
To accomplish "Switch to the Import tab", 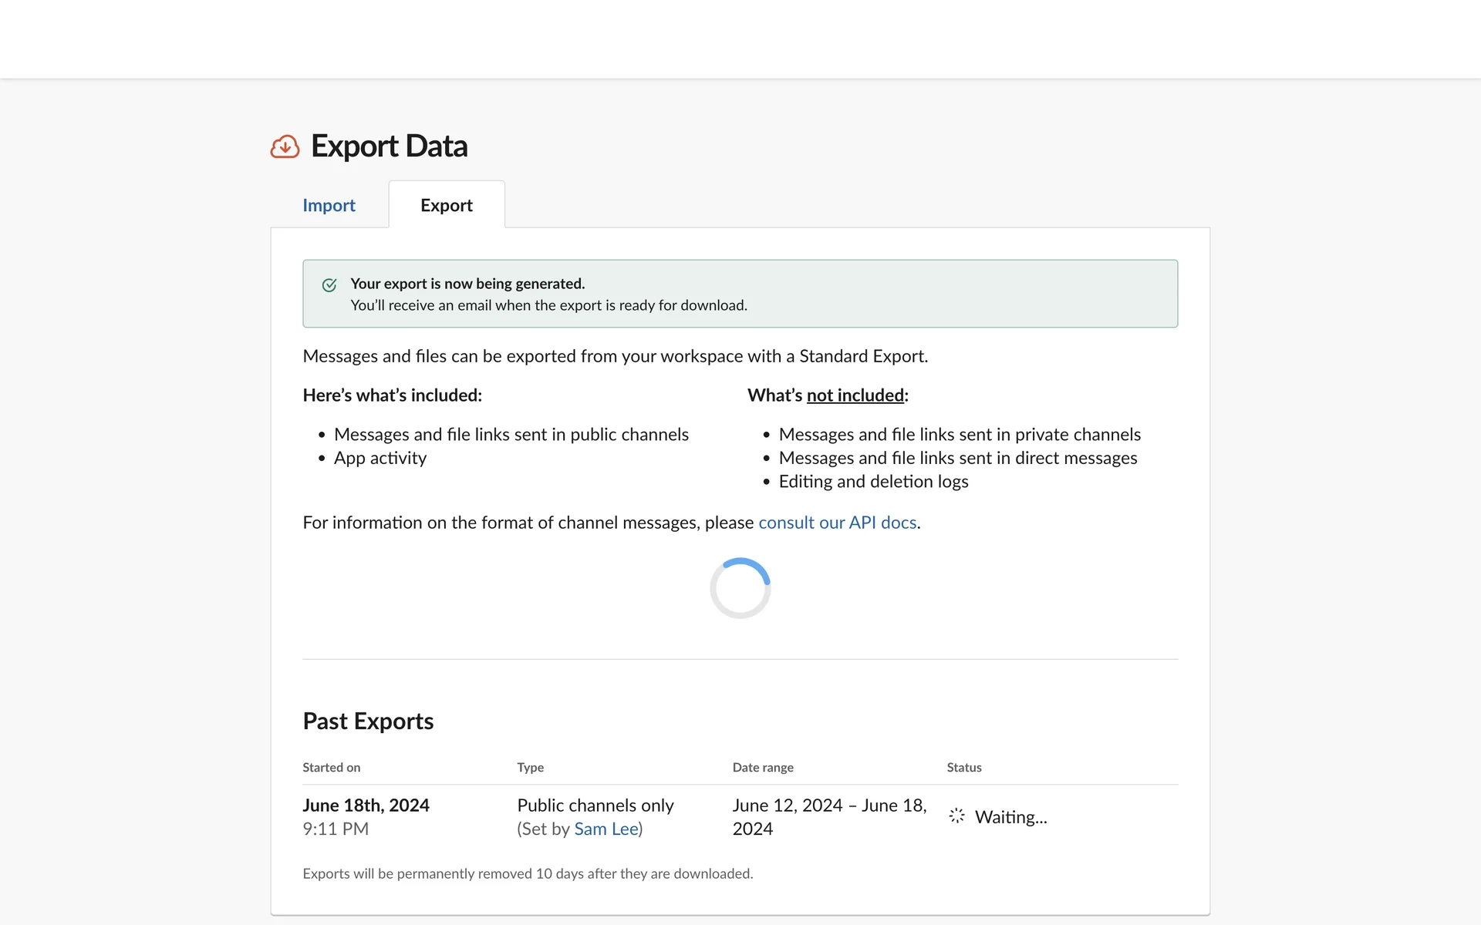I will tap(329, 205).
